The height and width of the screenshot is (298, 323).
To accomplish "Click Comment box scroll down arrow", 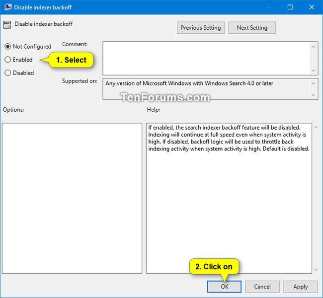I will (314, 71).
